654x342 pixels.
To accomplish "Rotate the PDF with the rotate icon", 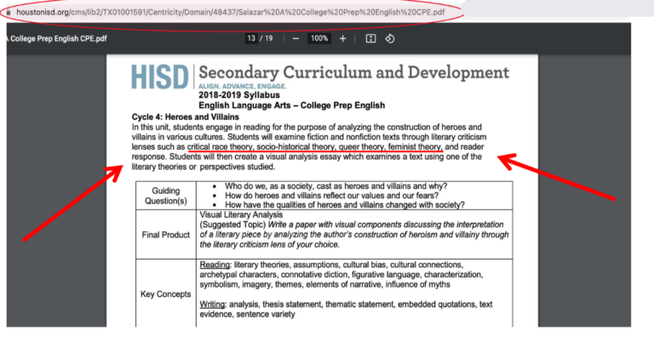I will (389, 39).
